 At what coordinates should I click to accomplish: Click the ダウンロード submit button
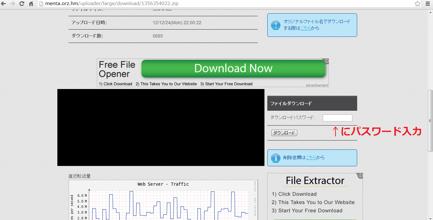[x=284, y=133]
